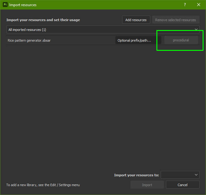Viewport: 206px width, 195px height.
Task: Open the Import your resources to dropdown
Action: coord(180,175)
